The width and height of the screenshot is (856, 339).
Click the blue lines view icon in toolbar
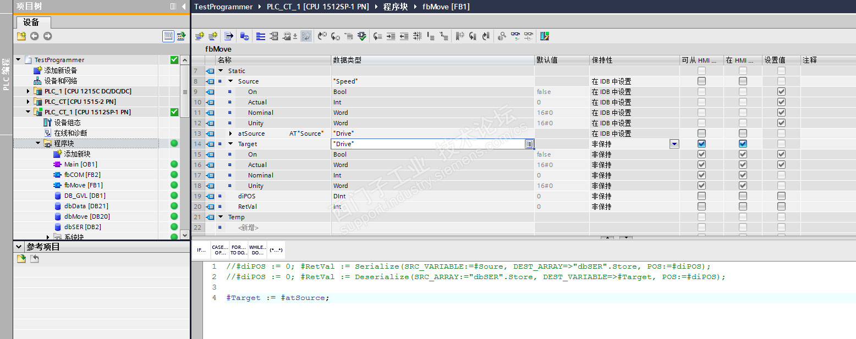tap(261, 36)
